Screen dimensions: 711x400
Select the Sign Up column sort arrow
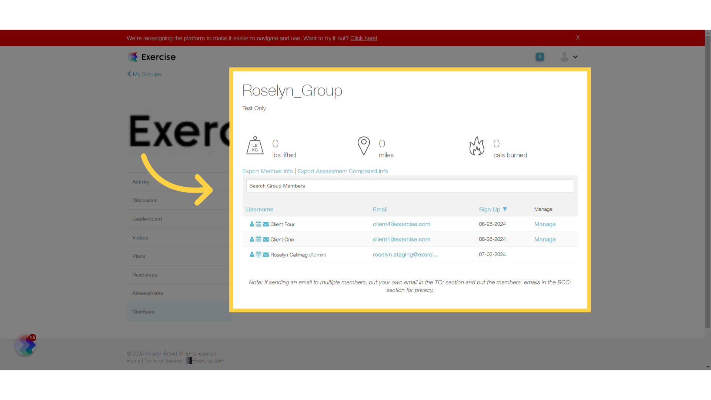point(505,209)
